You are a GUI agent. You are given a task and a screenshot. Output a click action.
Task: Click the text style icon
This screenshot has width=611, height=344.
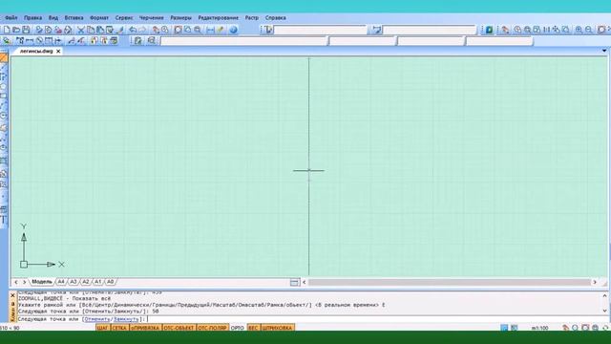point(267,30)
